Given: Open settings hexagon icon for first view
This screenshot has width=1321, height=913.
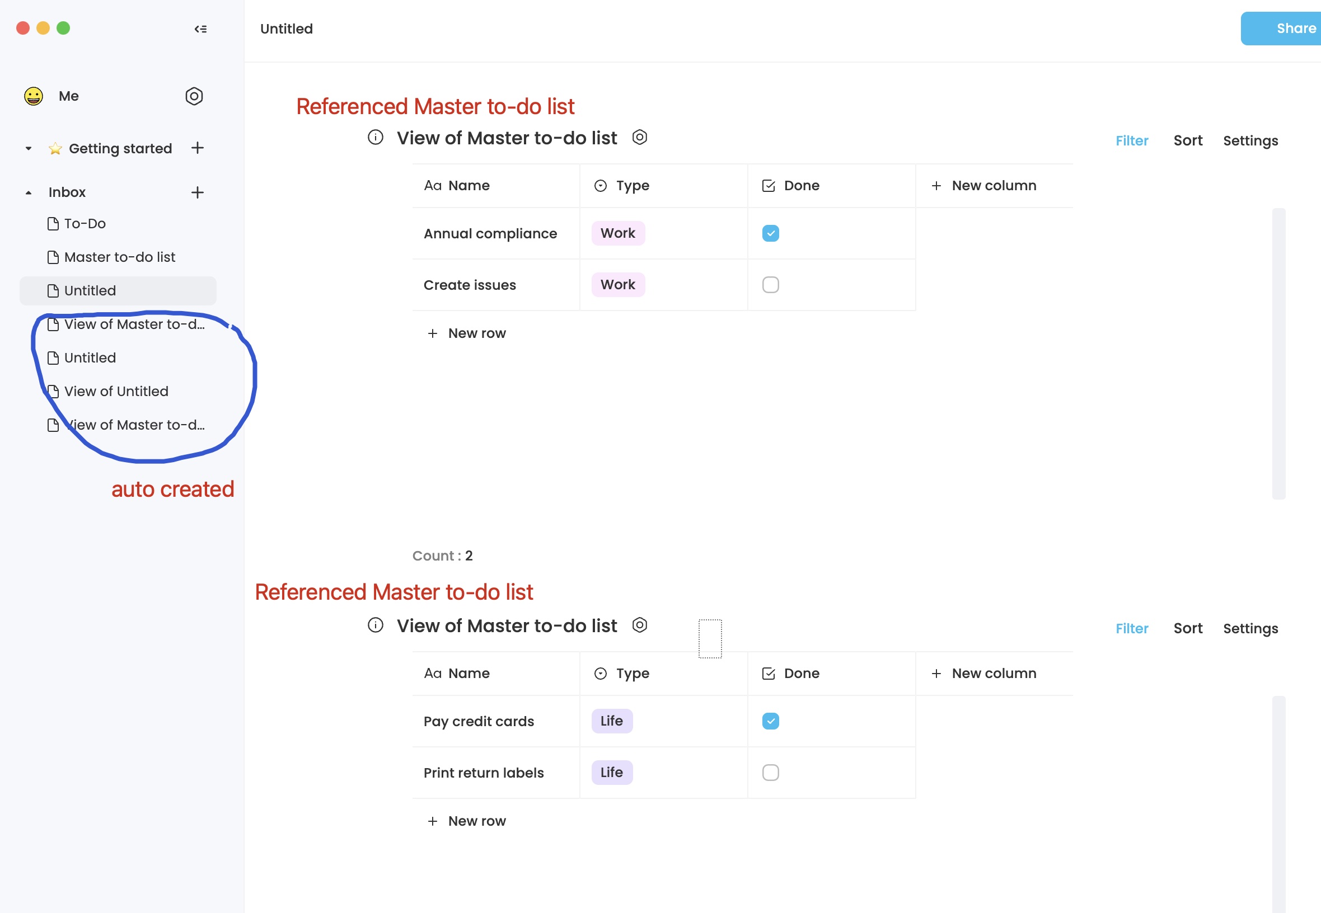Looking at the screenshot, I should tap(639, 137).
